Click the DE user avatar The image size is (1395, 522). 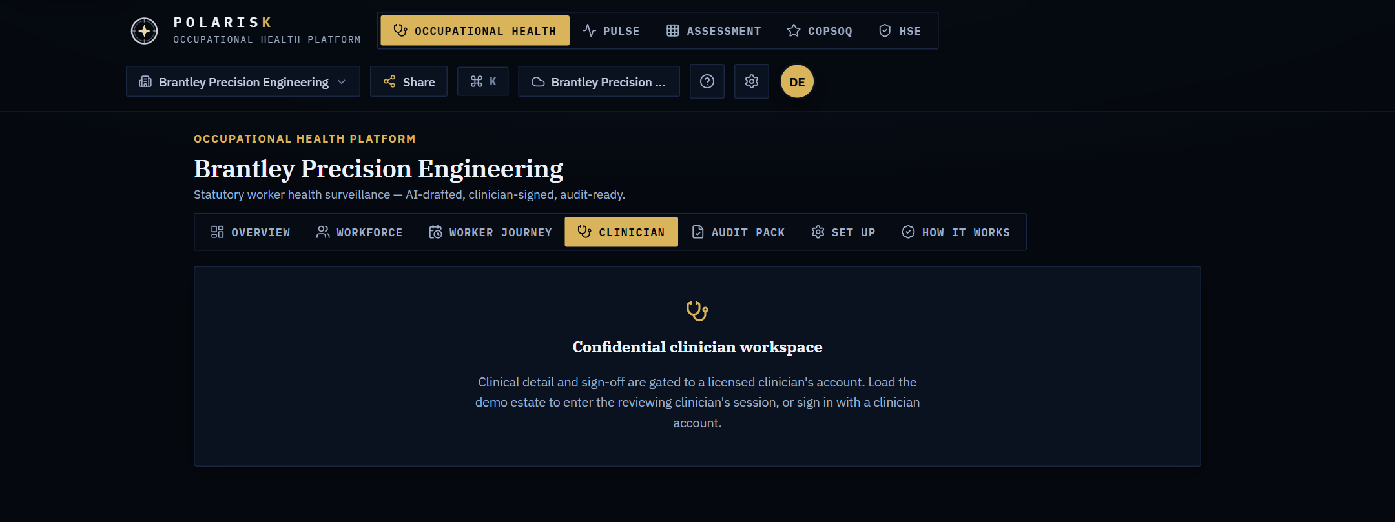tap(797, 82)
